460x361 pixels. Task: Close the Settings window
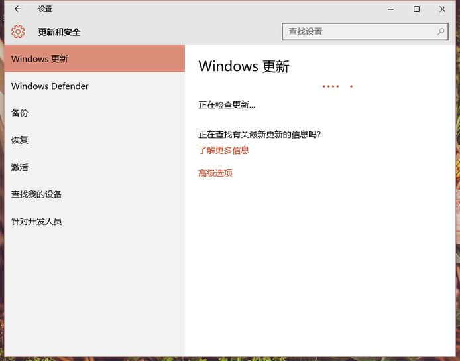442,9
